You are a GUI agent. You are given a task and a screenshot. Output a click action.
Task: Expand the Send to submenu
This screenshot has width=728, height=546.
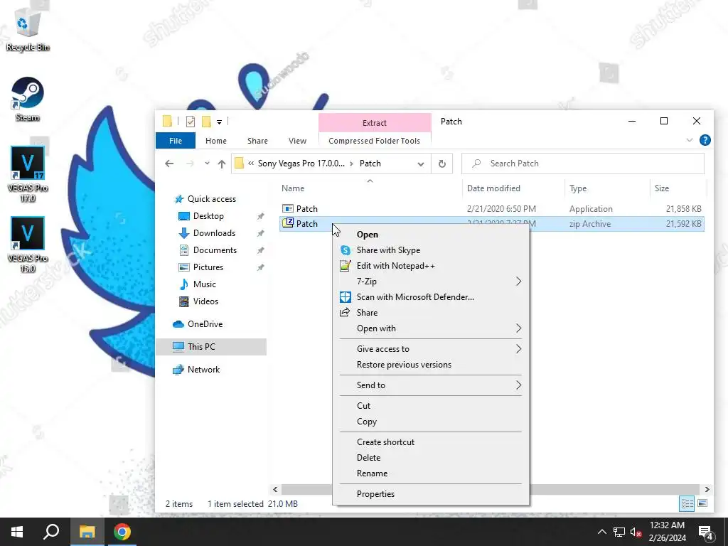pos(431,385)
